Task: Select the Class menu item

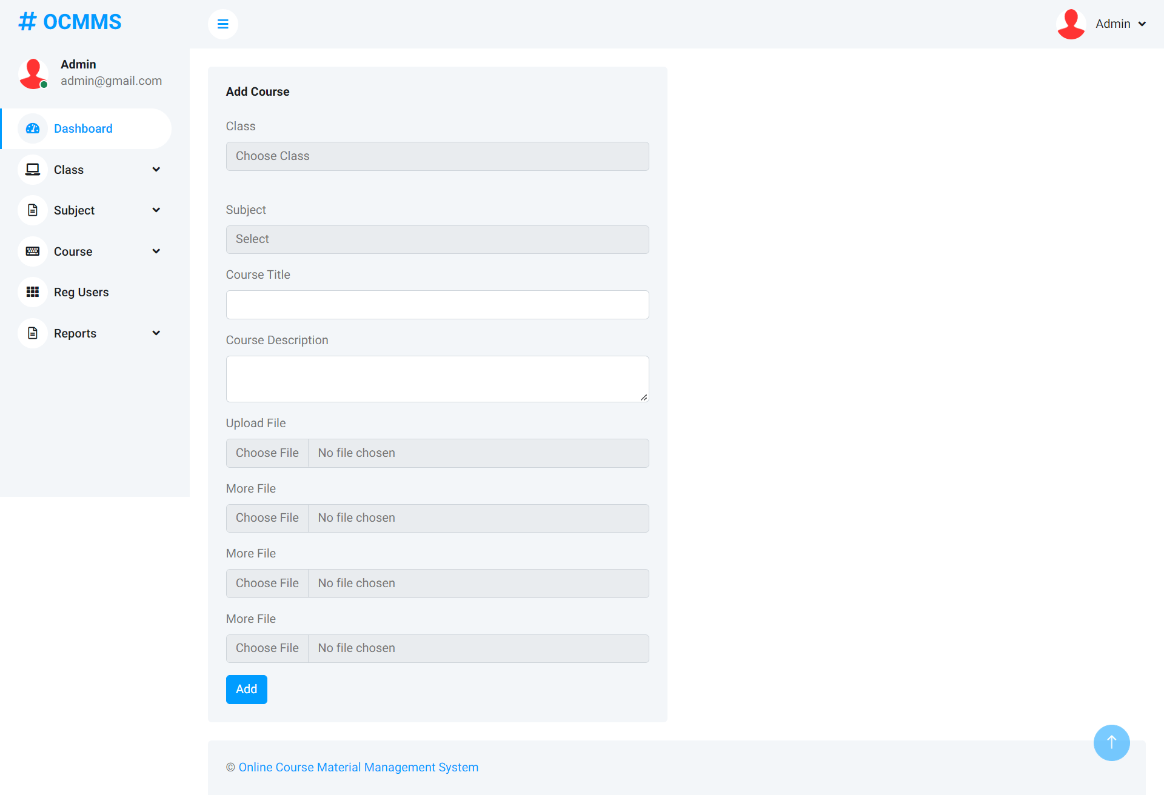Action: coord(69,169)
